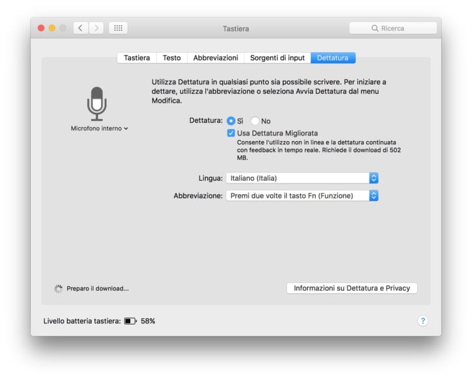
Task: Open the Lingua dropdown menu
Action: pos(302,178)
